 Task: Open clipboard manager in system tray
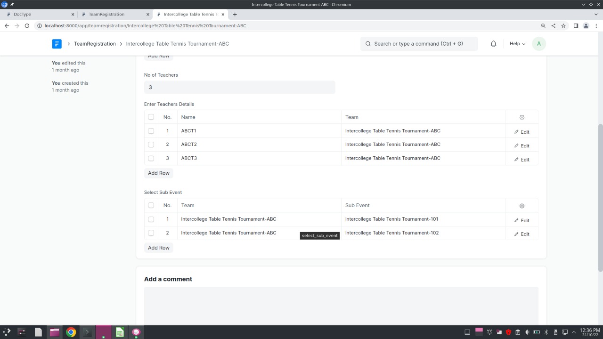[x=518, y=332]
